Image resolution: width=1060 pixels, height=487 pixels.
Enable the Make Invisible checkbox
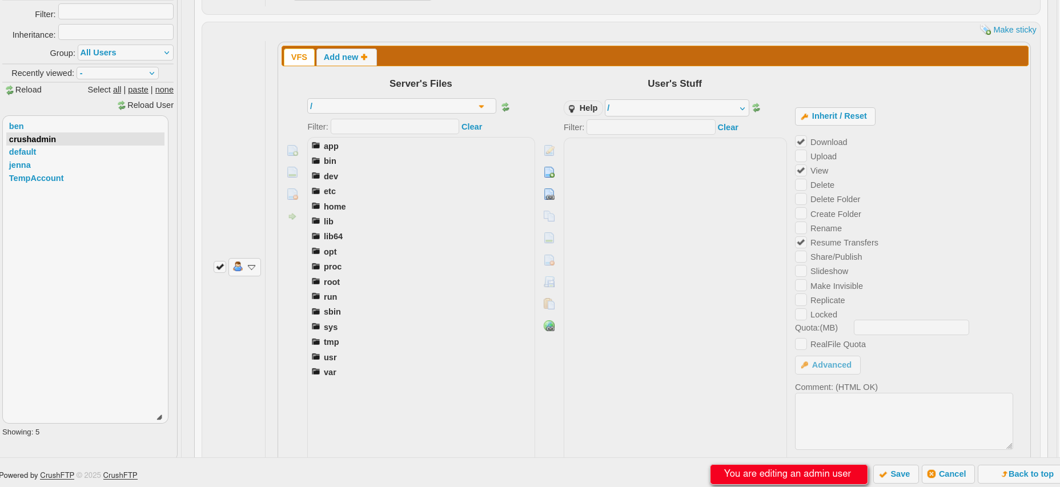[x=801, y=285]
